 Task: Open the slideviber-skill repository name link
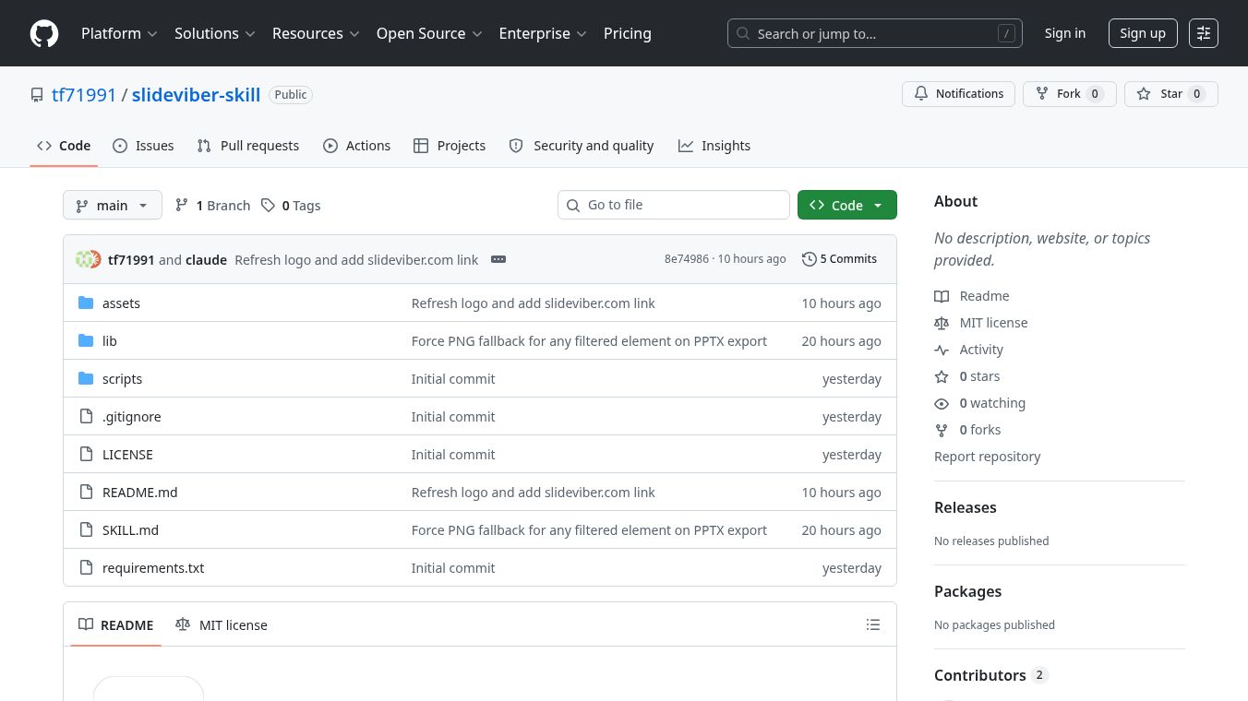coord(196,95)
